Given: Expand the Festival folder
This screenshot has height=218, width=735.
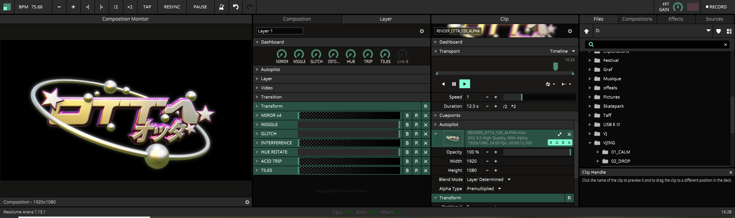Looking at the screenshot, I should pyautogui.click(x=590, y=60).
